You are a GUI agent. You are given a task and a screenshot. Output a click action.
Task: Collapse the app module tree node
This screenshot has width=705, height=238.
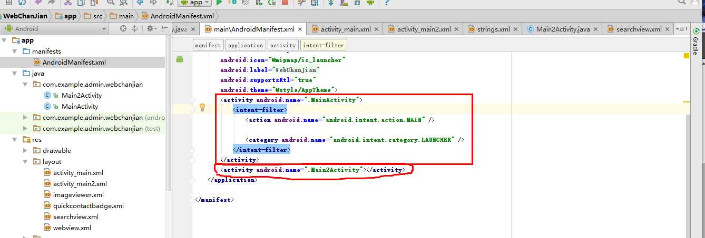[x=5, y=40]
